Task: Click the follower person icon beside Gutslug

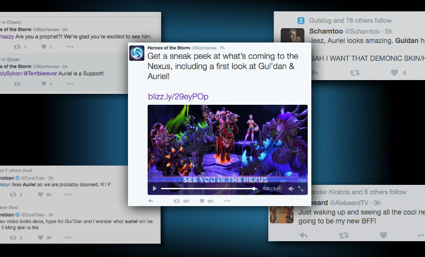Action: coord(301,21)
